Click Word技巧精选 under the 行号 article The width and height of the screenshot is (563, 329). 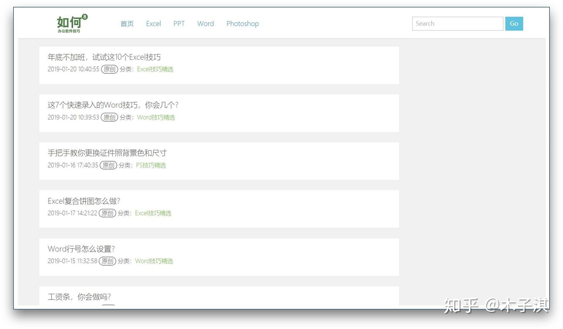tap(154, 261)
